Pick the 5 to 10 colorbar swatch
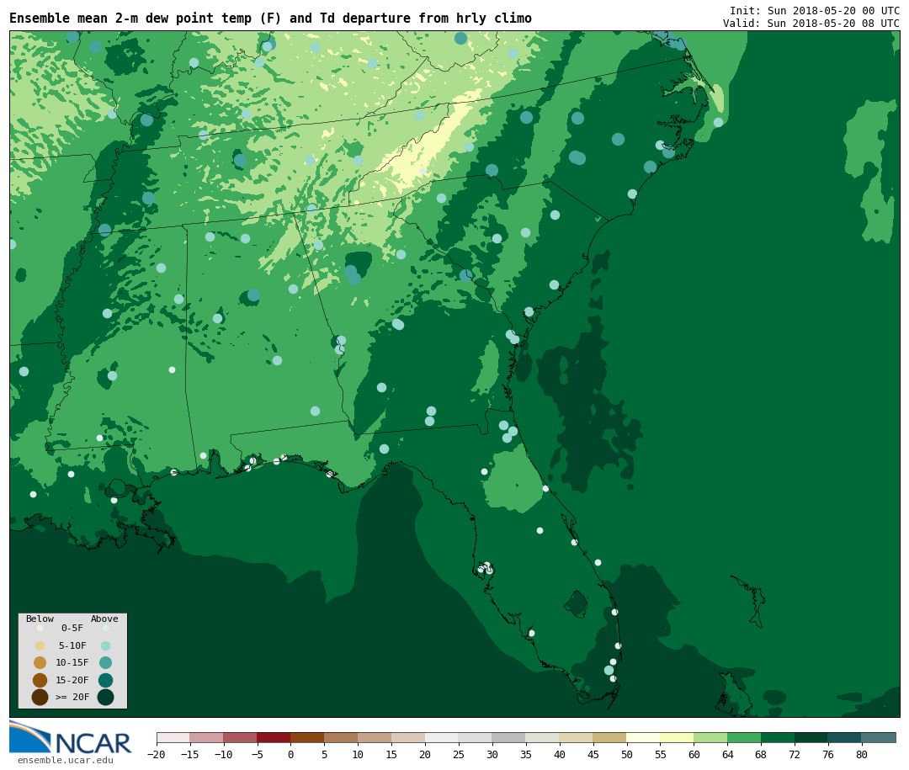 click(342, 737)
